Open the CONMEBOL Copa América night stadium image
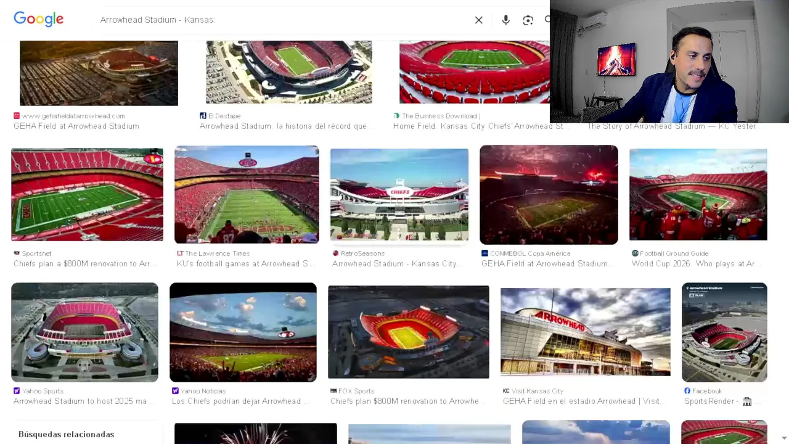 [549, 195]
